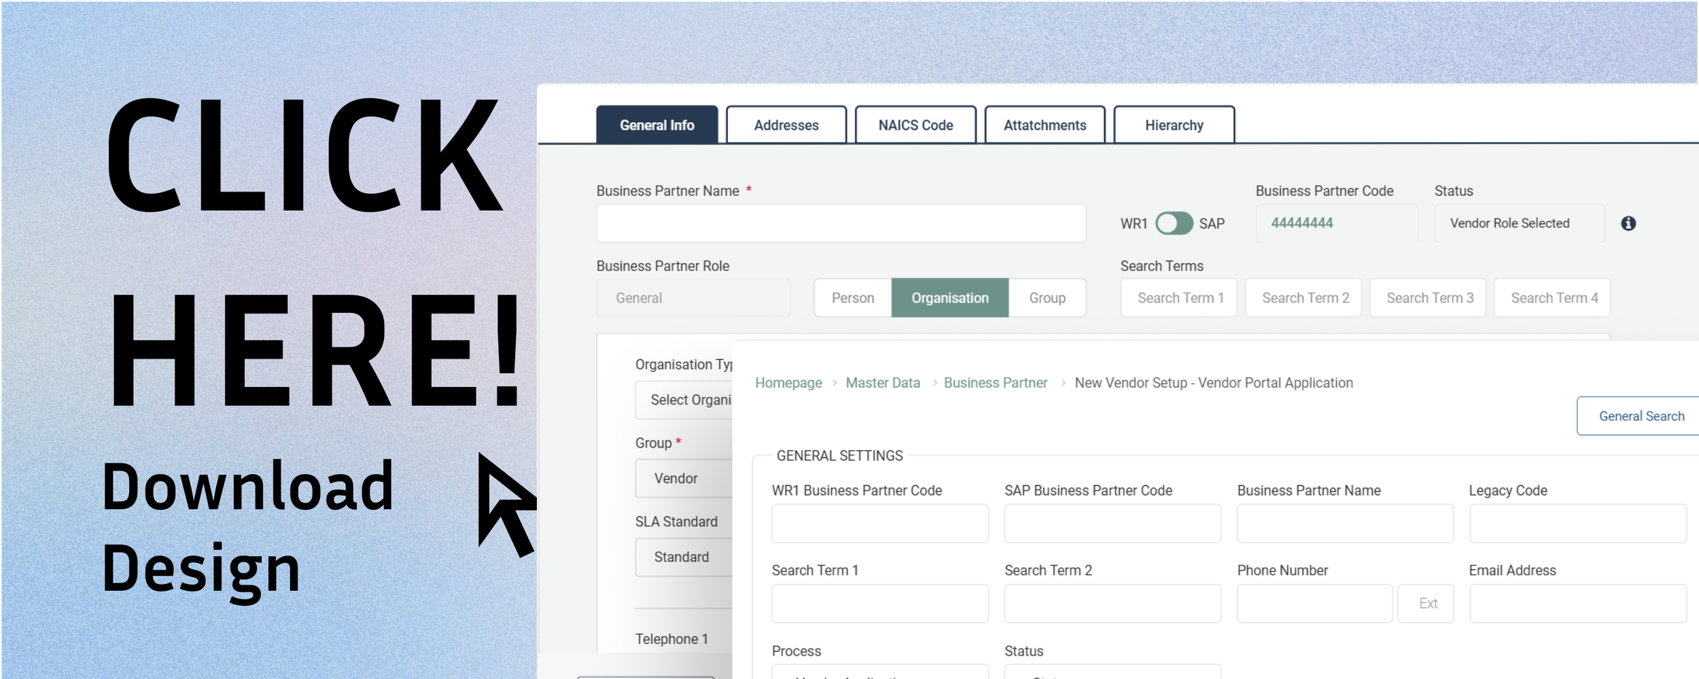The height and width of the screenshot is (679, 1699).
Task: Switch to the Addresses tab
Action: coord(786,125)
